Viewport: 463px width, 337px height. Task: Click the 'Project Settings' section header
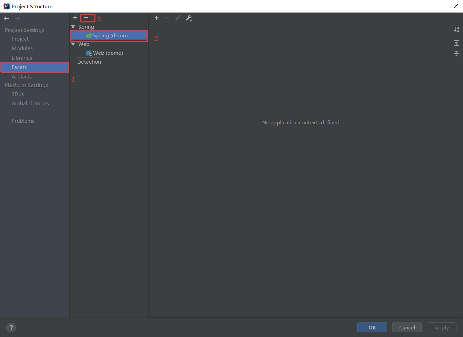24,30
